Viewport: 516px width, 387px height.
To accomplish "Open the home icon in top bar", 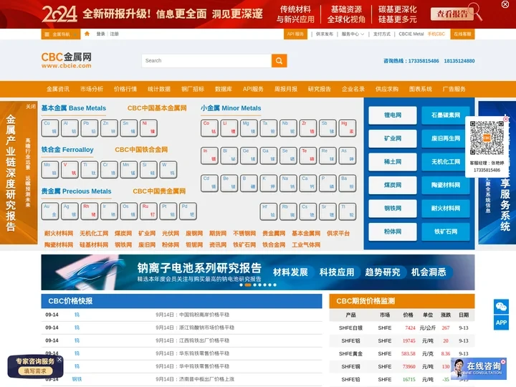I will (87, 34).
